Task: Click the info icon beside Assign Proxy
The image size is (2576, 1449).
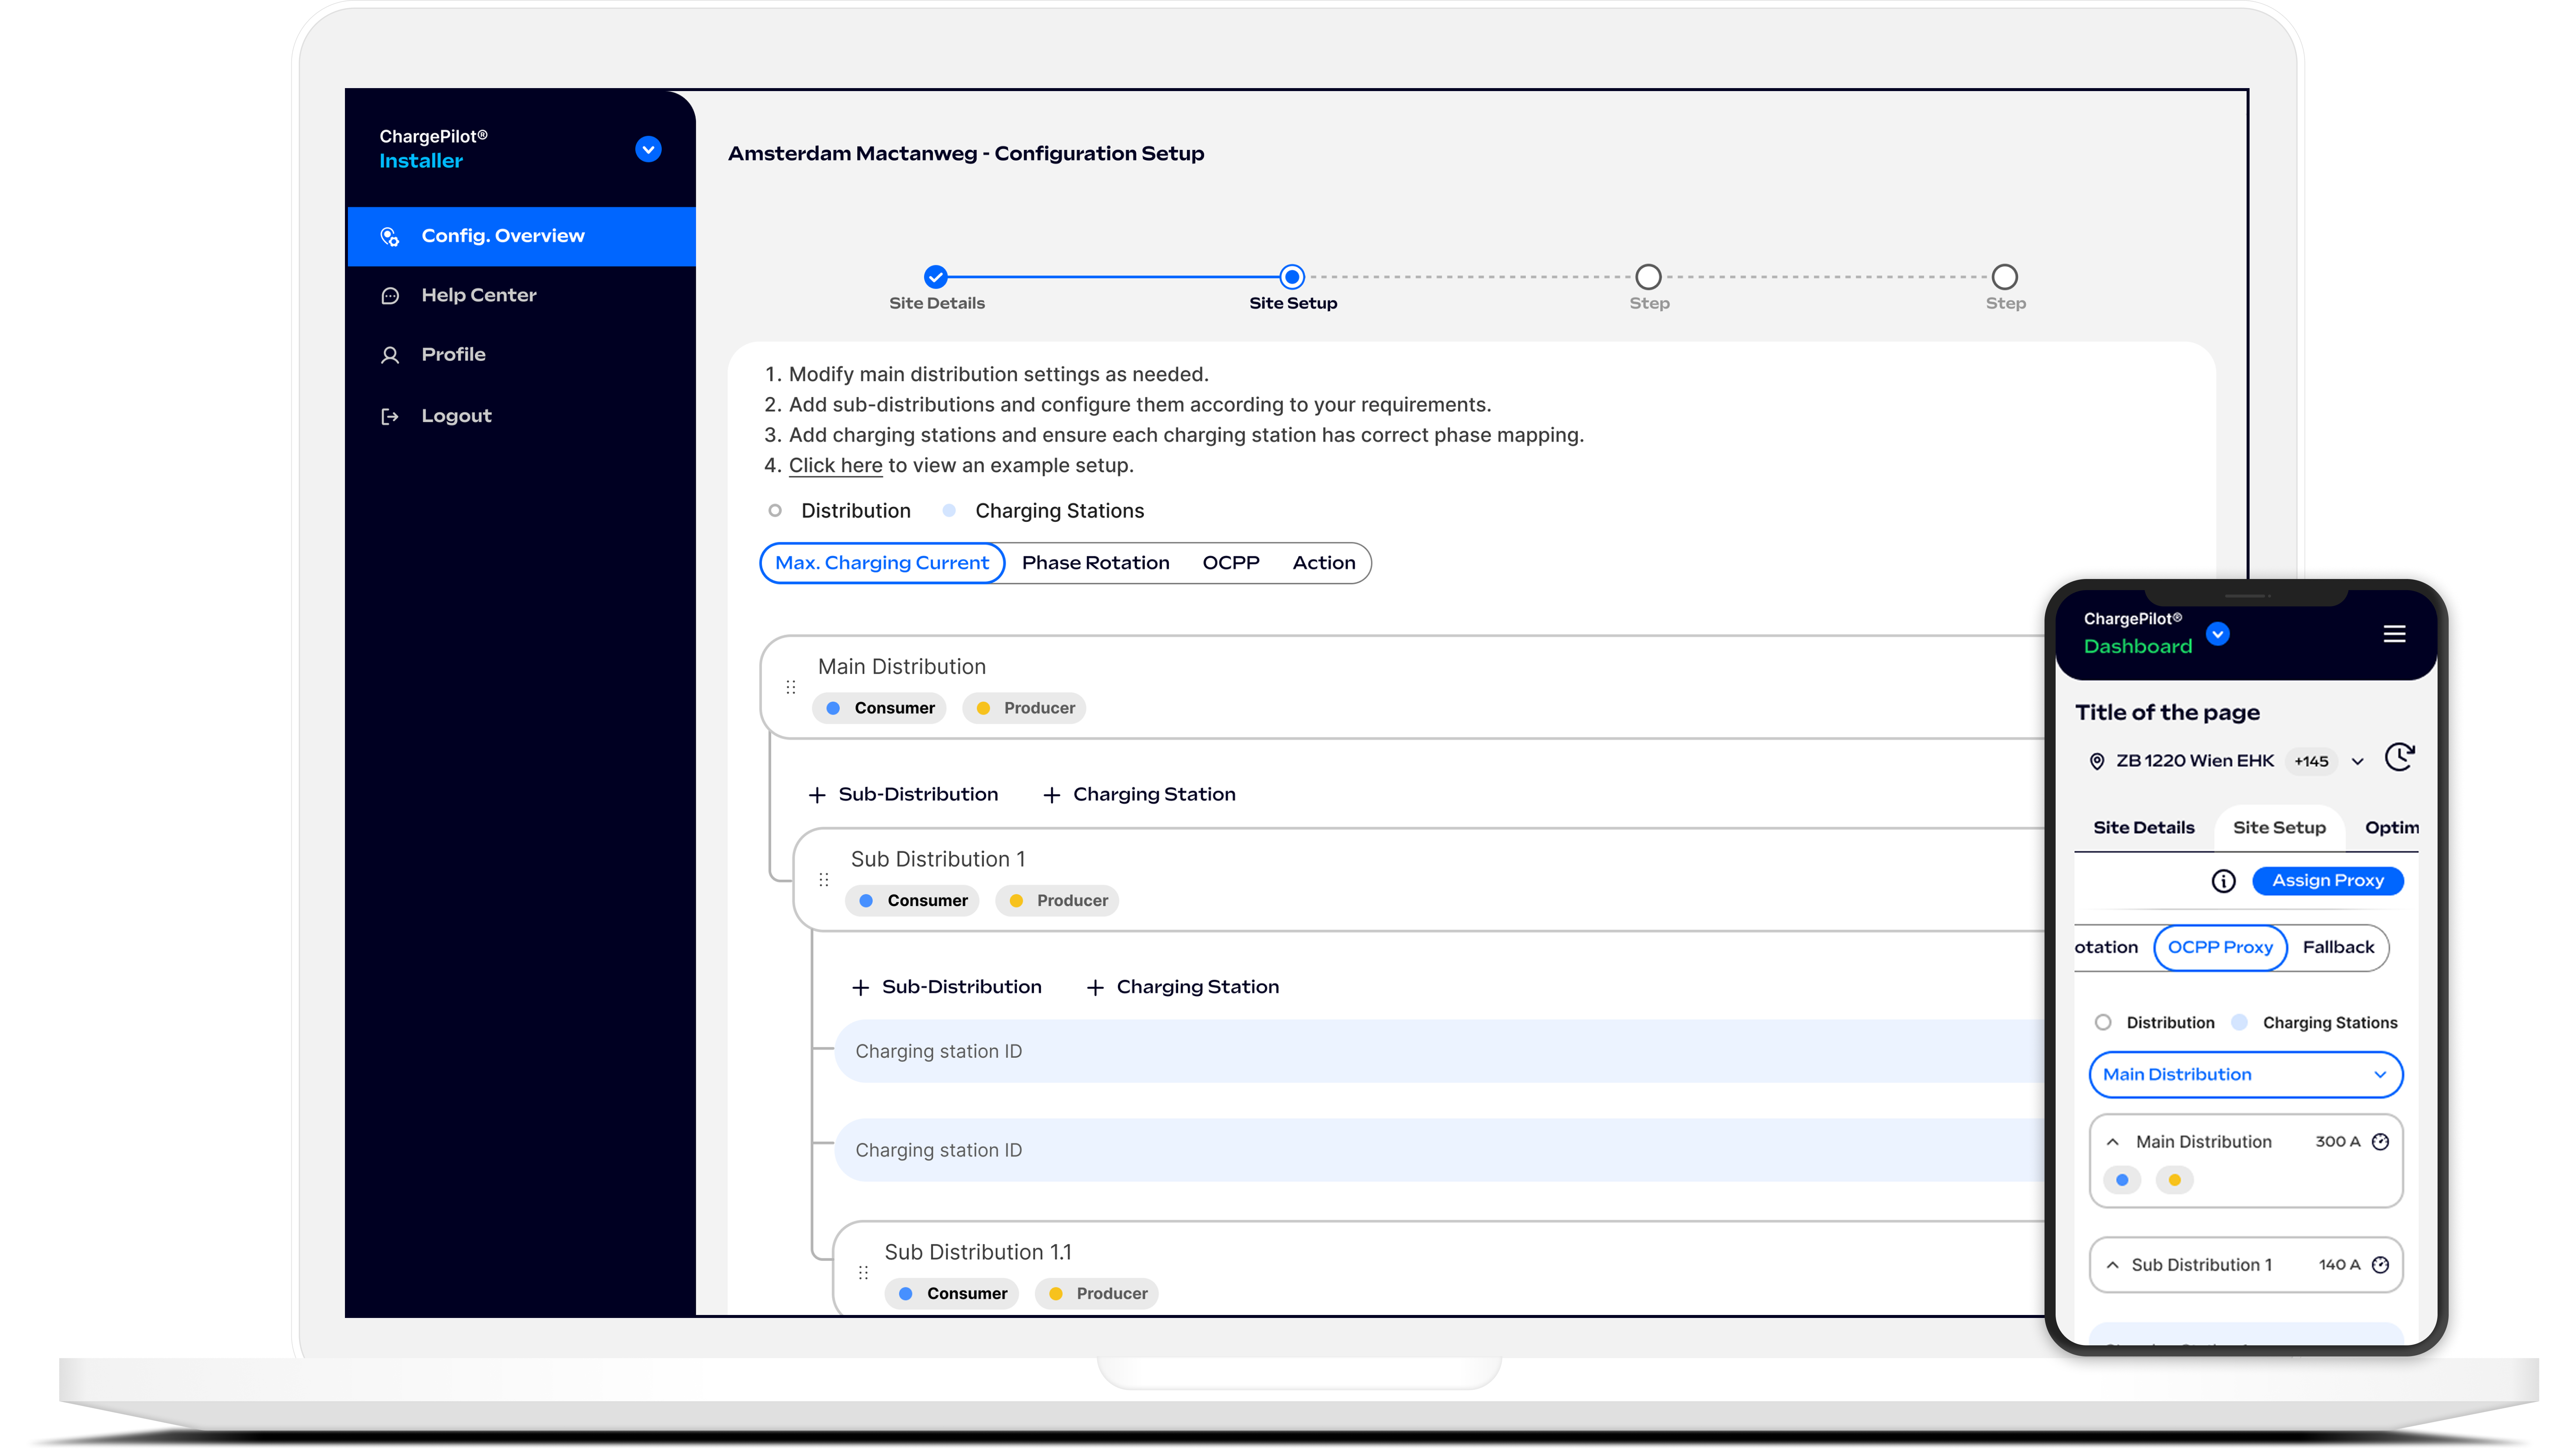Action: [2223, 881]
